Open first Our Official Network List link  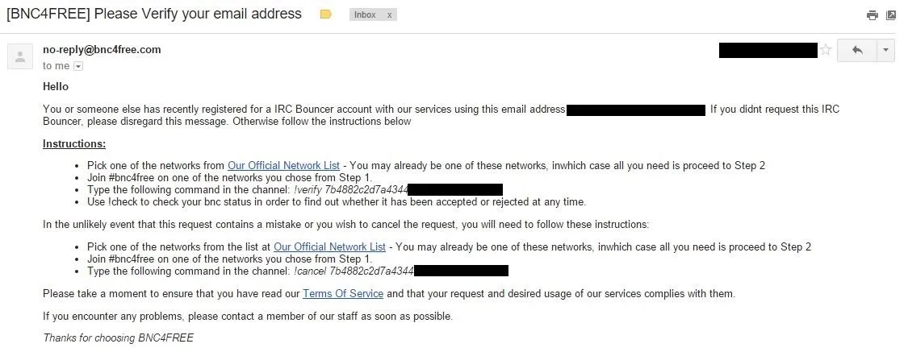pyautogui.click(x=284, y=166)
